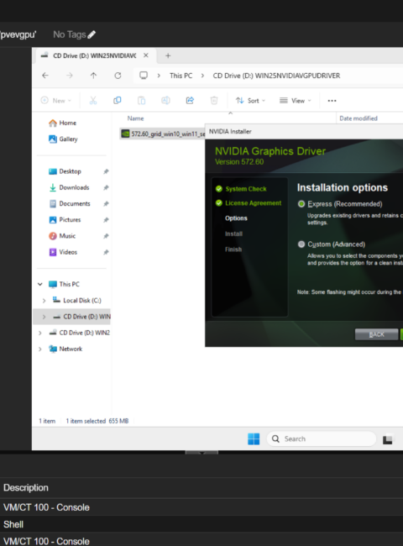Viewport: 403px width, 546px height.
Task: Select This PC in navigation tree
Action: click(64, 284)
